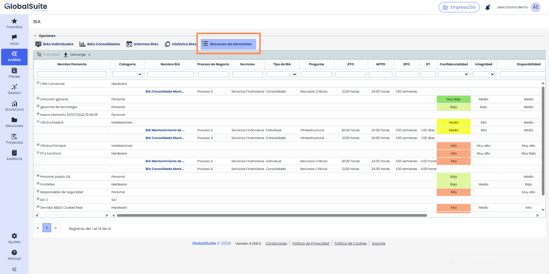Click the notifications bell icon
Screen dimensions: 549x274
click(x=488, y=7)
